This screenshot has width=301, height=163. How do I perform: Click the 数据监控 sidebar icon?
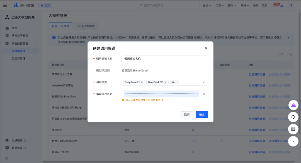point(7,148)
